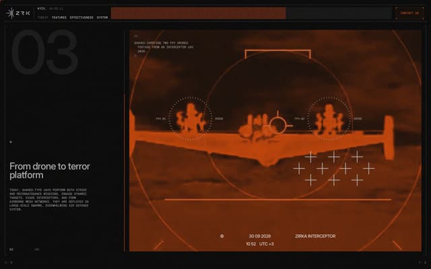This screenshot has width=431, height=269.
Task: Click the FPV-01 drone label
Action: tap(161, 119)
